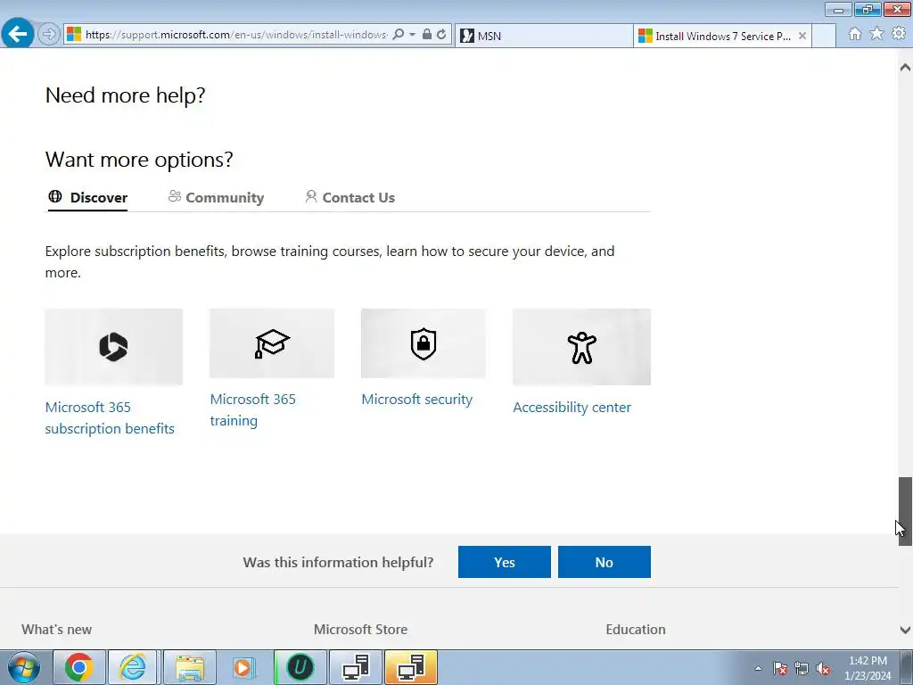This screenshot has width=913, height=685.
Task: Click the Need more help? heading
Action: (125, 95)
